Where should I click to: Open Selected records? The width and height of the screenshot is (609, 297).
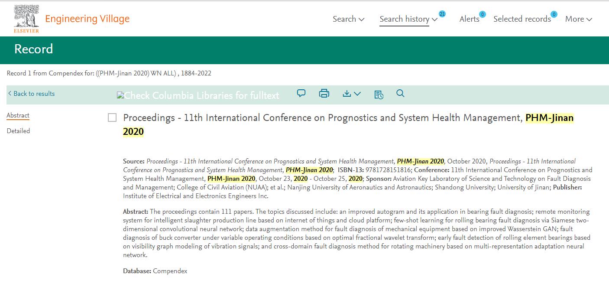(x=522, y=19)
